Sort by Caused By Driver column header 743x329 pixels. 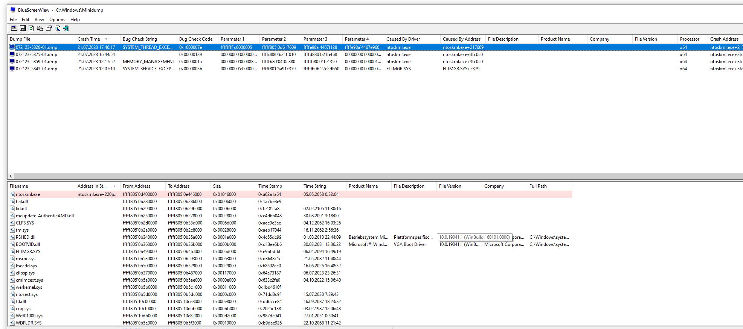tap(412, 39)
